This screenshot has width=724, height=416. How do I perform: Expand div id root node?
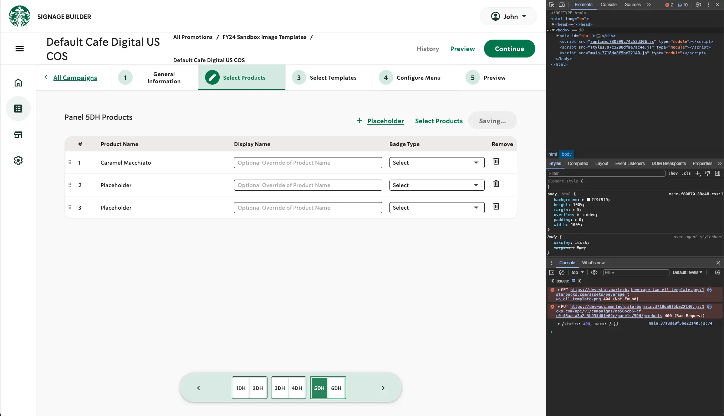click(x=557, y=36)
